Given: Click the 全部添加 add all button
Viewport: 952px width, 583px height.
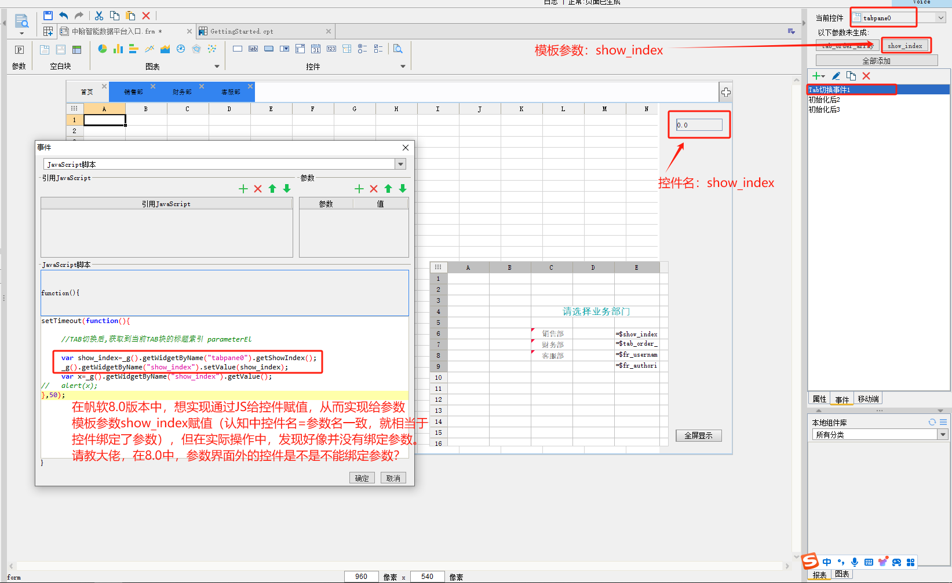Looking at the screenshot, I should pyautogui.click(x=877, y=61).
